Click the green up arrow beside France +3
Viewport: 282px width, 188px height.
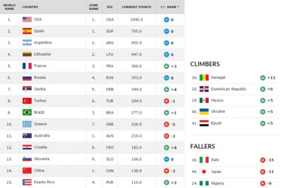click(167, 66)
